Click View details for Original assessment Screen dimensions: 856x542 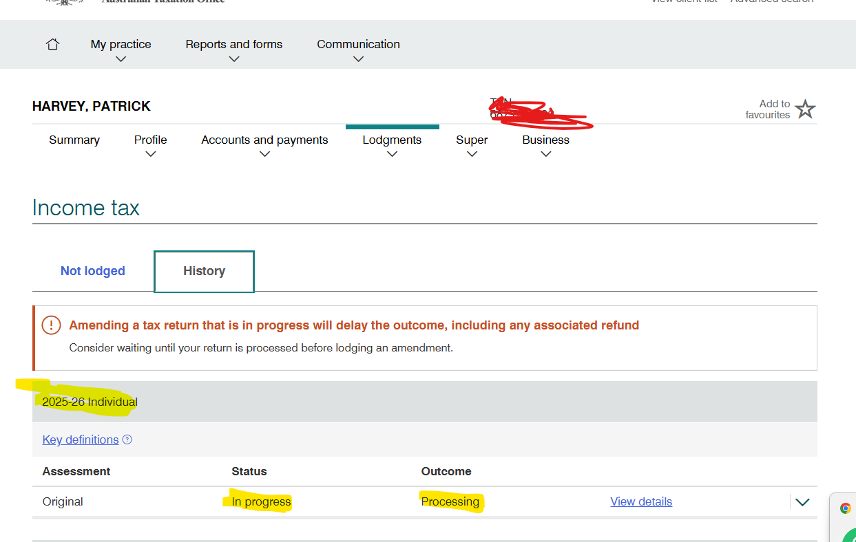point(641,501)
